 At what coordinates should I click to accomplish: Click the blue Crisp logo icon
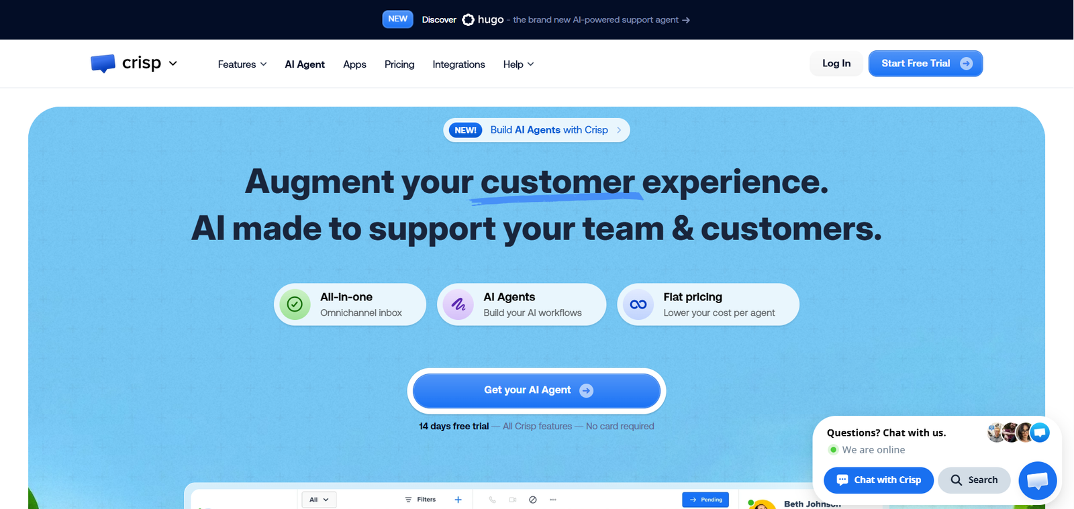coord(103,63)
